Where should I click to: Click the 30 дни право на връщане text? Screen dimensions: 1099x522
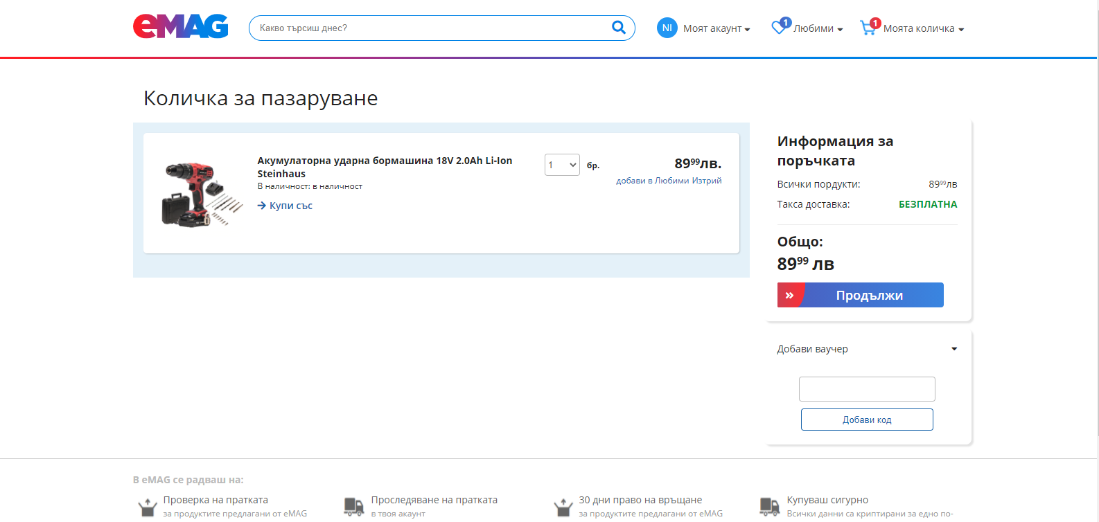coord(640,500)
